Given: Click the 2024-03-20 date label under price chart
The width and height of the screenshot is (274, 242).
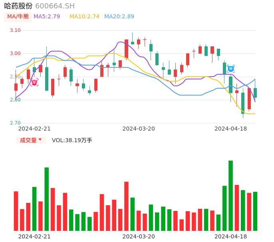Looking at the screenshot, I should [x=139, y=129].
